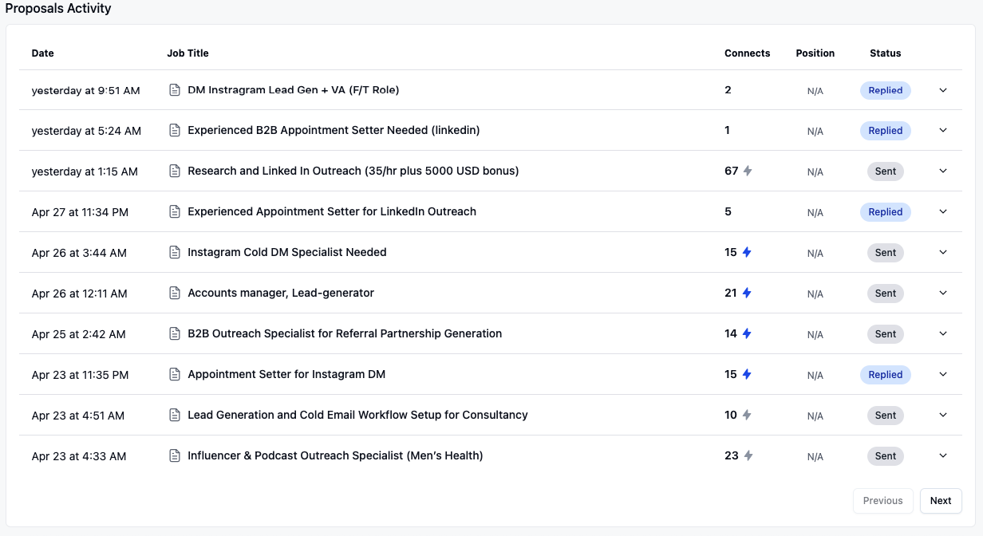The height and width of the screenshot is (536, 983).
Task: Click lightning bolt beside 14 connects
Action: [x=747, y=333]
